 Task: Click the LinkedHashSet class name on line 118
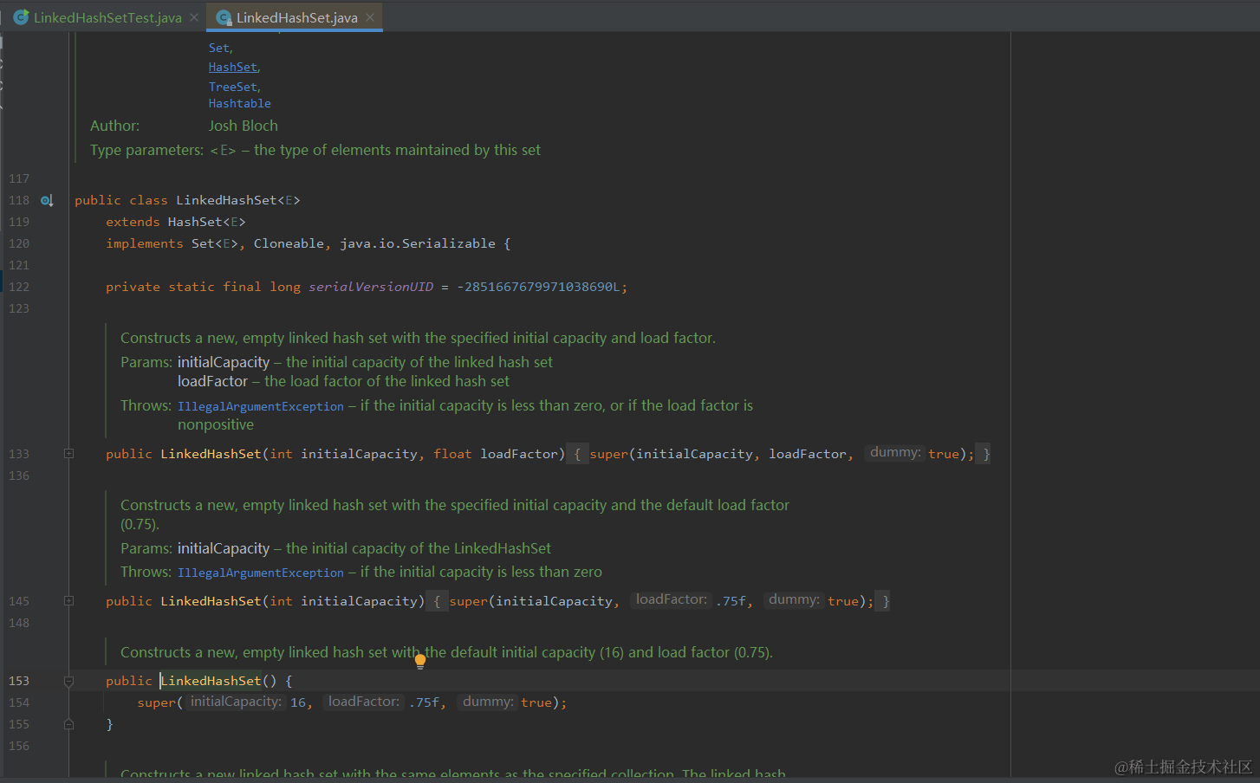[x=227, y=200]
